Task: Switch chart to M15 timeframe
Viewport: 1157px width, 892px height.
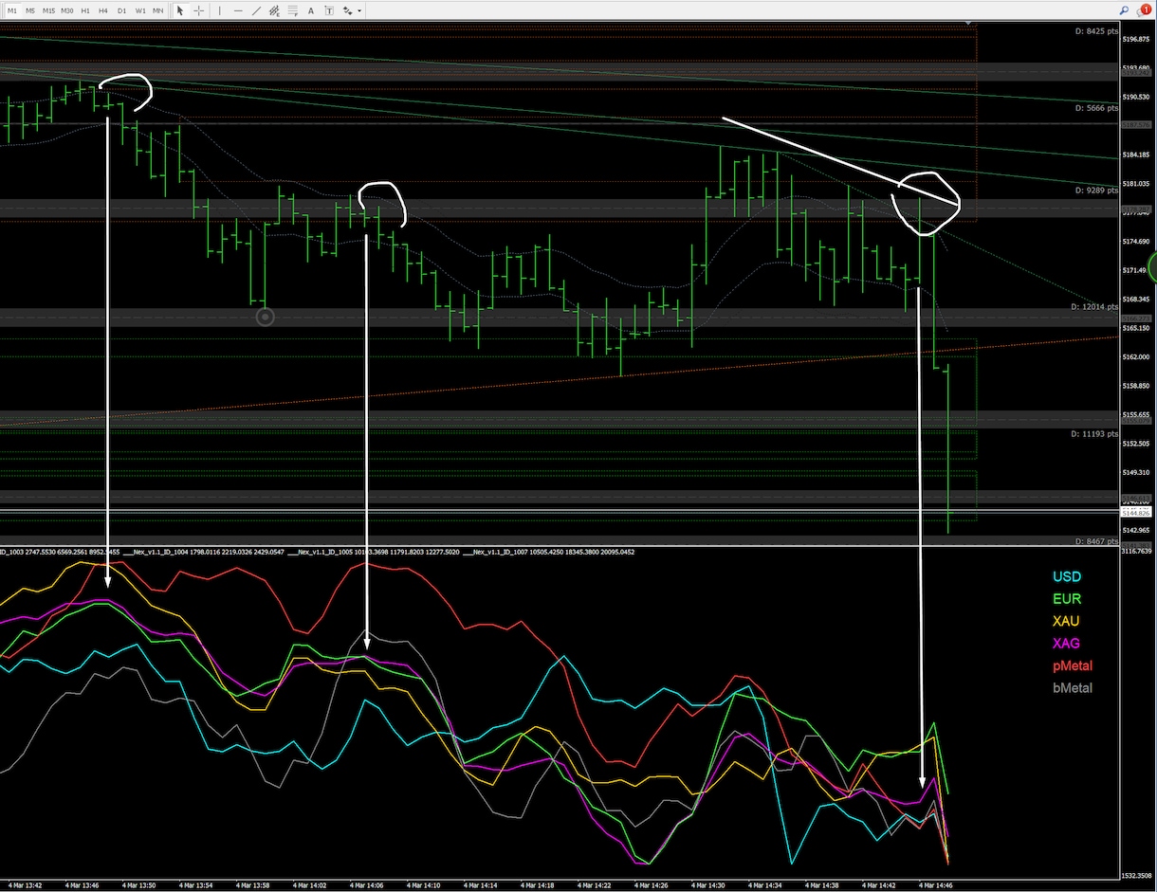Action: tap(48, 10)
